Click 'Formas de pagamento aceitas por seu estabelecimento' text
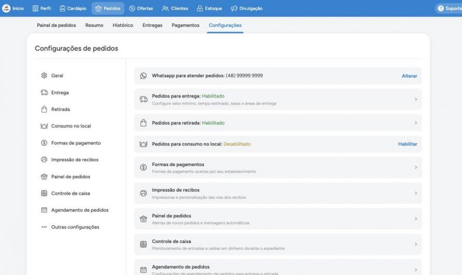This screenshot has width=462, height=275. tap(204, 171)
